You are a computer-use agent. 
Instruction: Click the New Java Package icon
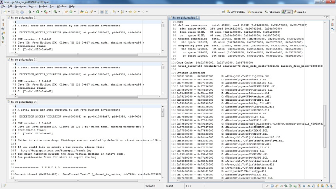click(x=66, y=12)
